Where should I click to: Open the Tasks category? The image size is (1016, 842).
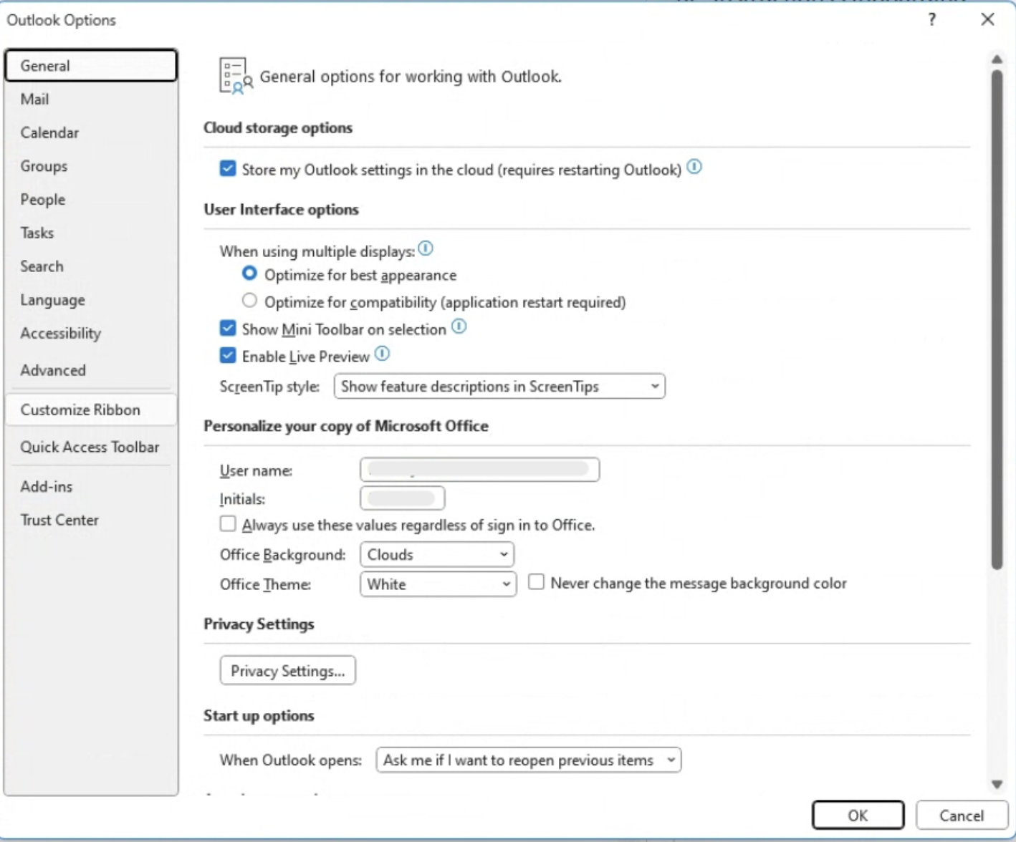91,233
